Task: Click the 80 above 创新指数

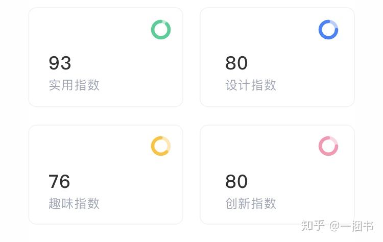Action: tap(236, 181)
